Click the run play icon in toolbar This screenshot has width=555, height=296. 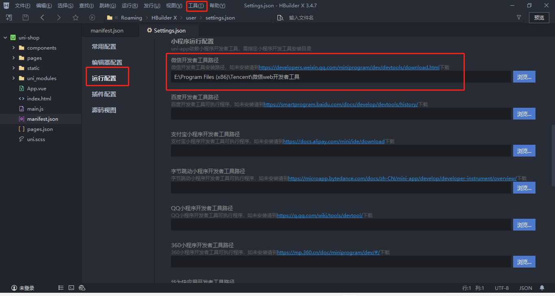tap(92, 17)
